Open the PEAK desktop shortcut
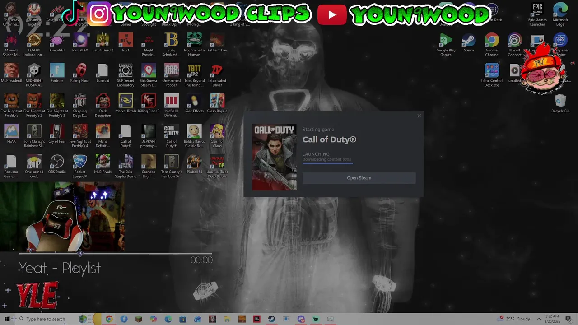 pos(11,134)
